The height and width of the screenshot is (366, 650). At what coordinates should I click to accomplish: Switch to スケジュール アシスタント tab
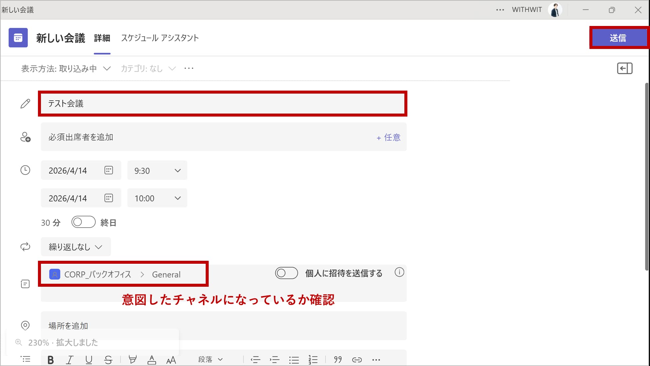(x=160, y=38)
